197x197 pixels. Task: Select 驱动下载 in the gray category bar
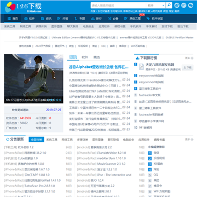click(x=183, y=26)
